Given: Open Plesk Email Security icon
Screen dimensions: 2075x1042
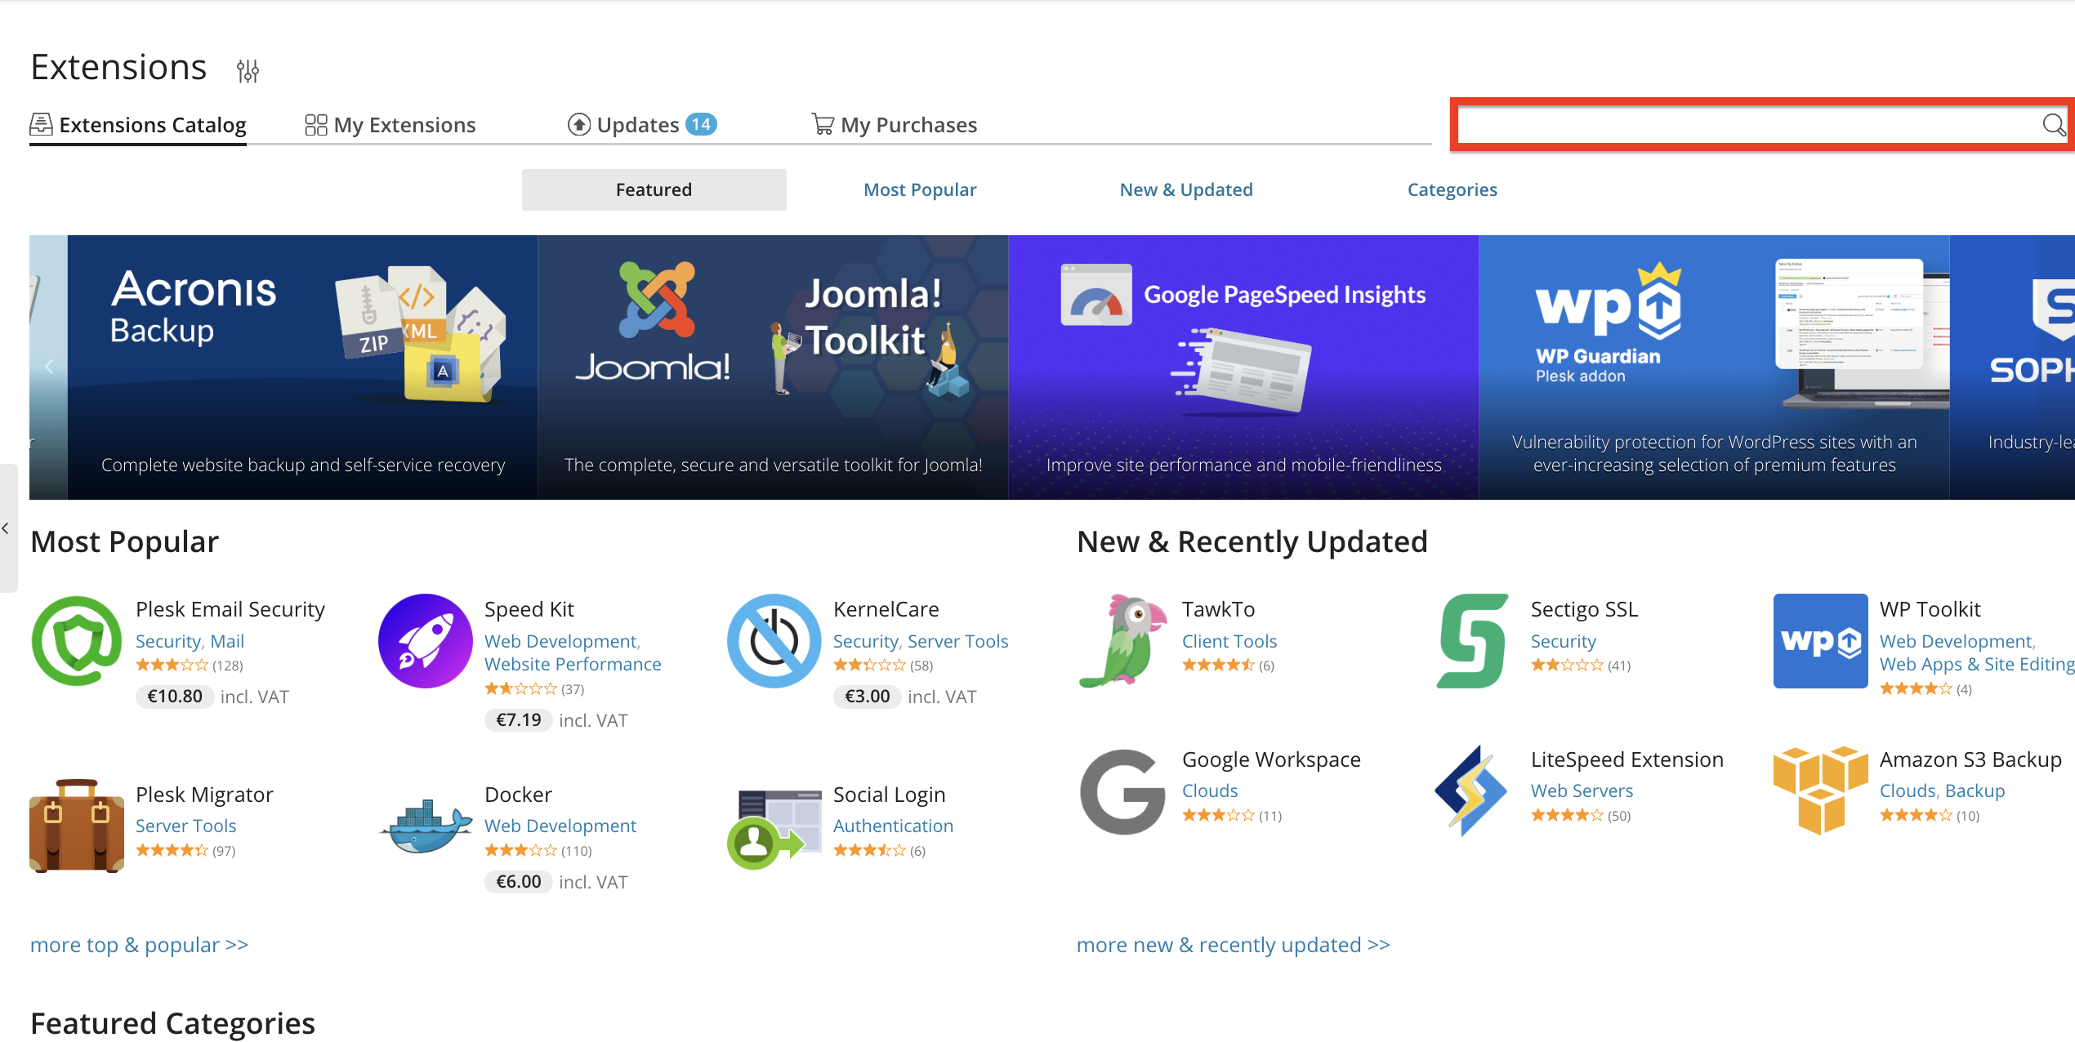Looking at the screenshot, I should click(77, 641).
